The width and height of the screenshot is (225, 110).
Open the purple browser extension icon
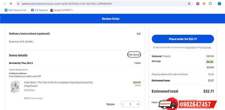198,4
